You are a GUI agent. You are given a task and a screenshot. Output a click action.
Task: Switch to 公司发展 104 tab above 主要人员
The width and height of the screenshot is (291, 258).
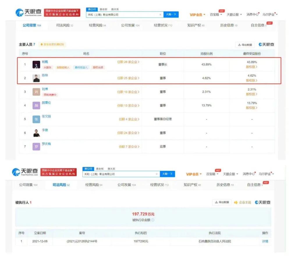130,25
